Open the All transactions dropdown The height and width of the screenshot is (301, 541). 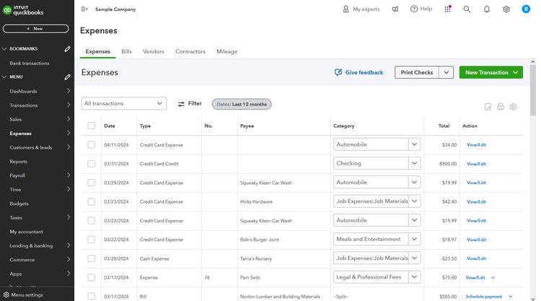tap(124, 103)
